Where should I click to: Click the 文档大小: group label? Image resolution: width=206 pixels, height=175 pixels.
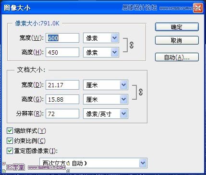coord(31,70)
